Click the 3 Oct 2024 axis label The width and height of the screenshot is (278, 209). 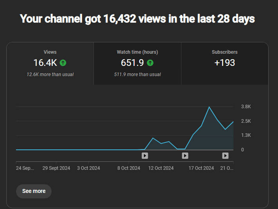tap(88, 168)
